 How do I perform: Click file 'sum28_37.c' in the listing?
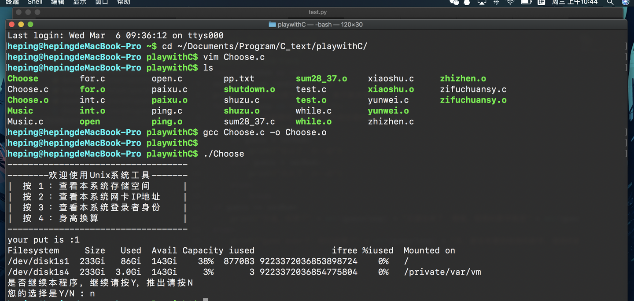click(249, 122)
